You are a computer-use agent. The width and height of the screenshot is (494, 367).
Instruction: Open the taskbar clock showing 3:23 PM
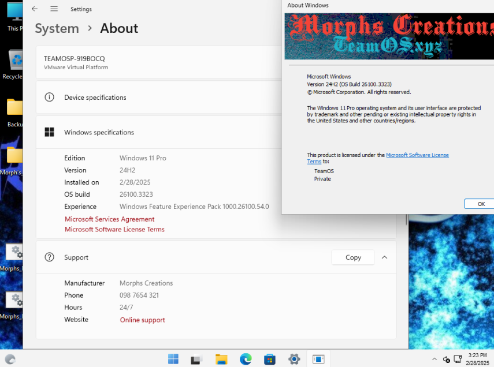pos(477,359)
